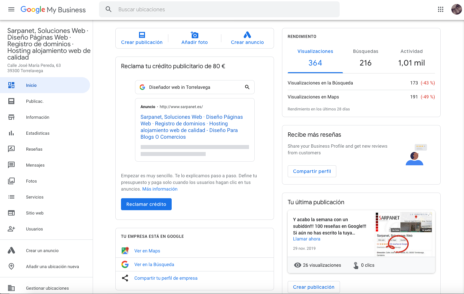Click the Publicac. posts icon

click(11, 101)
